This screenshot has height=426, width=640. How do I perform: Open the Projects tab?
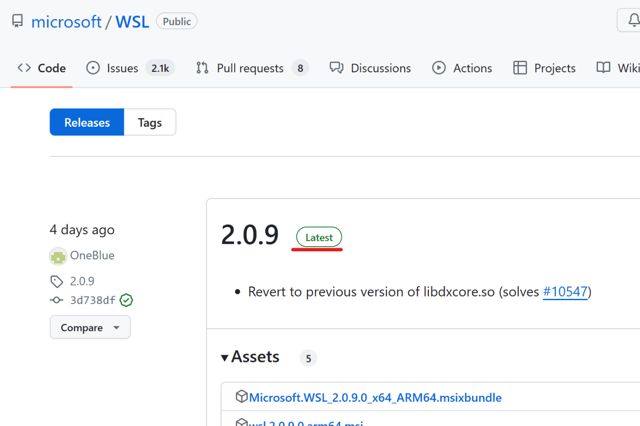544,68
